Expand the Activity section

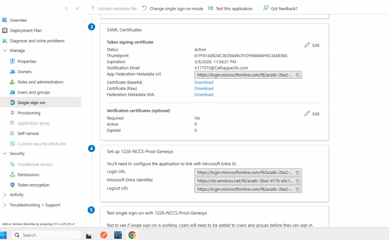pyautogui.click(x=5, y=195)
